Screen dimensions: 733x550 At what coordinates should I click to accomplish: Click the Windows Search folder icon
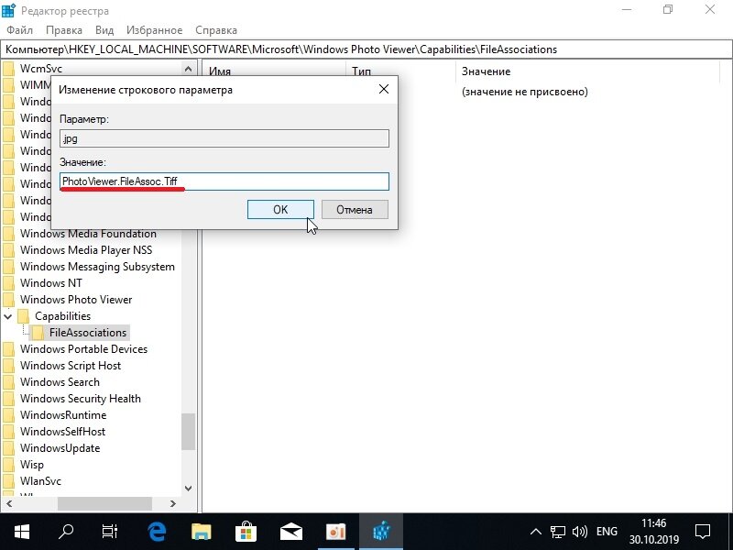click(x=8, y=382)
